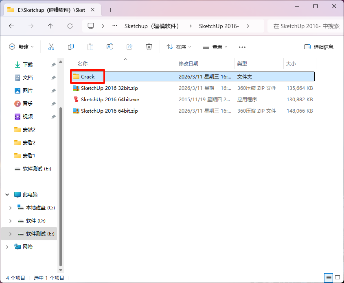The height and width of the screenshot is (283, 344).
Task: Click chevron after the monitor icon in address bar
Action: click(x=103, y=26)
